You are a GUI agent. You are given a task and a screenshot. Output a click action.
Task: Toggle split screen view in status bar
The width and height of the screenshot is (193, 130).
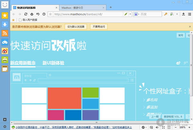click(x=169, y=127)
